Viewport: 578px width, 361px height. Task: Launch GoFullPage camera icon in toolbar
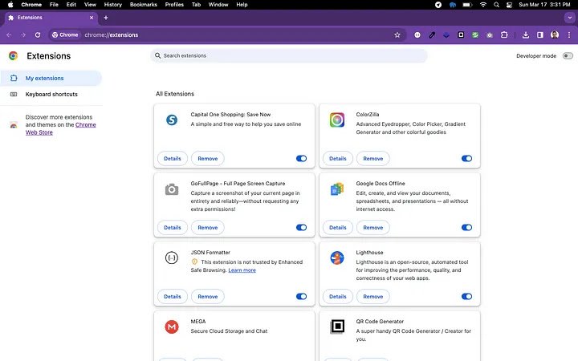[490, 35]
